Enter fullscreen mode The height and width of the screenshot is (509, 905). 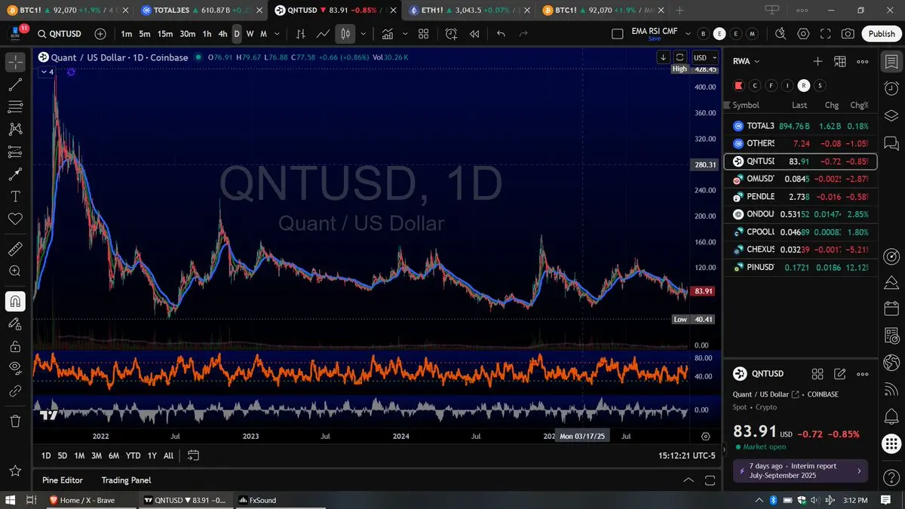tap(826, 34)
